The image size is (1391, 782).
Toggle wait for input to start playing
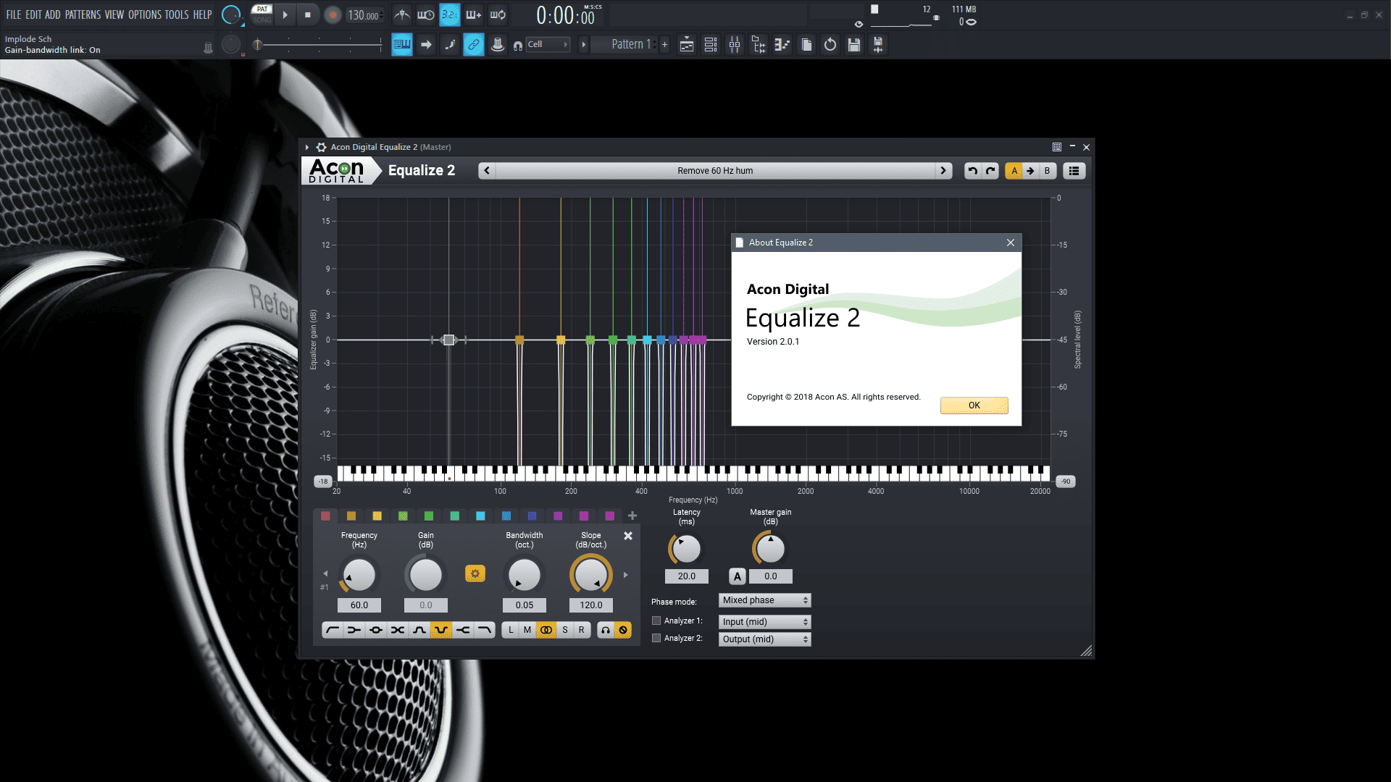point(426,14)
